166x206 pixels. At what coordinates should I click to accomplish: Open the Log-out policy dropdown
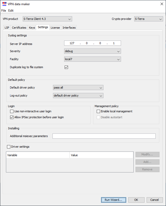click(x=78, y=96)
